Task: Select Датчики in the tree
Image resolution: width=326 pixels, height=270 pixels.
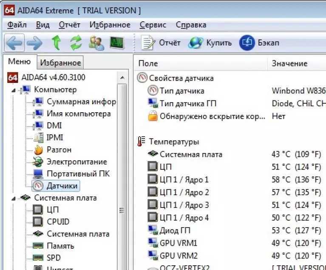Action: point(56,186)
